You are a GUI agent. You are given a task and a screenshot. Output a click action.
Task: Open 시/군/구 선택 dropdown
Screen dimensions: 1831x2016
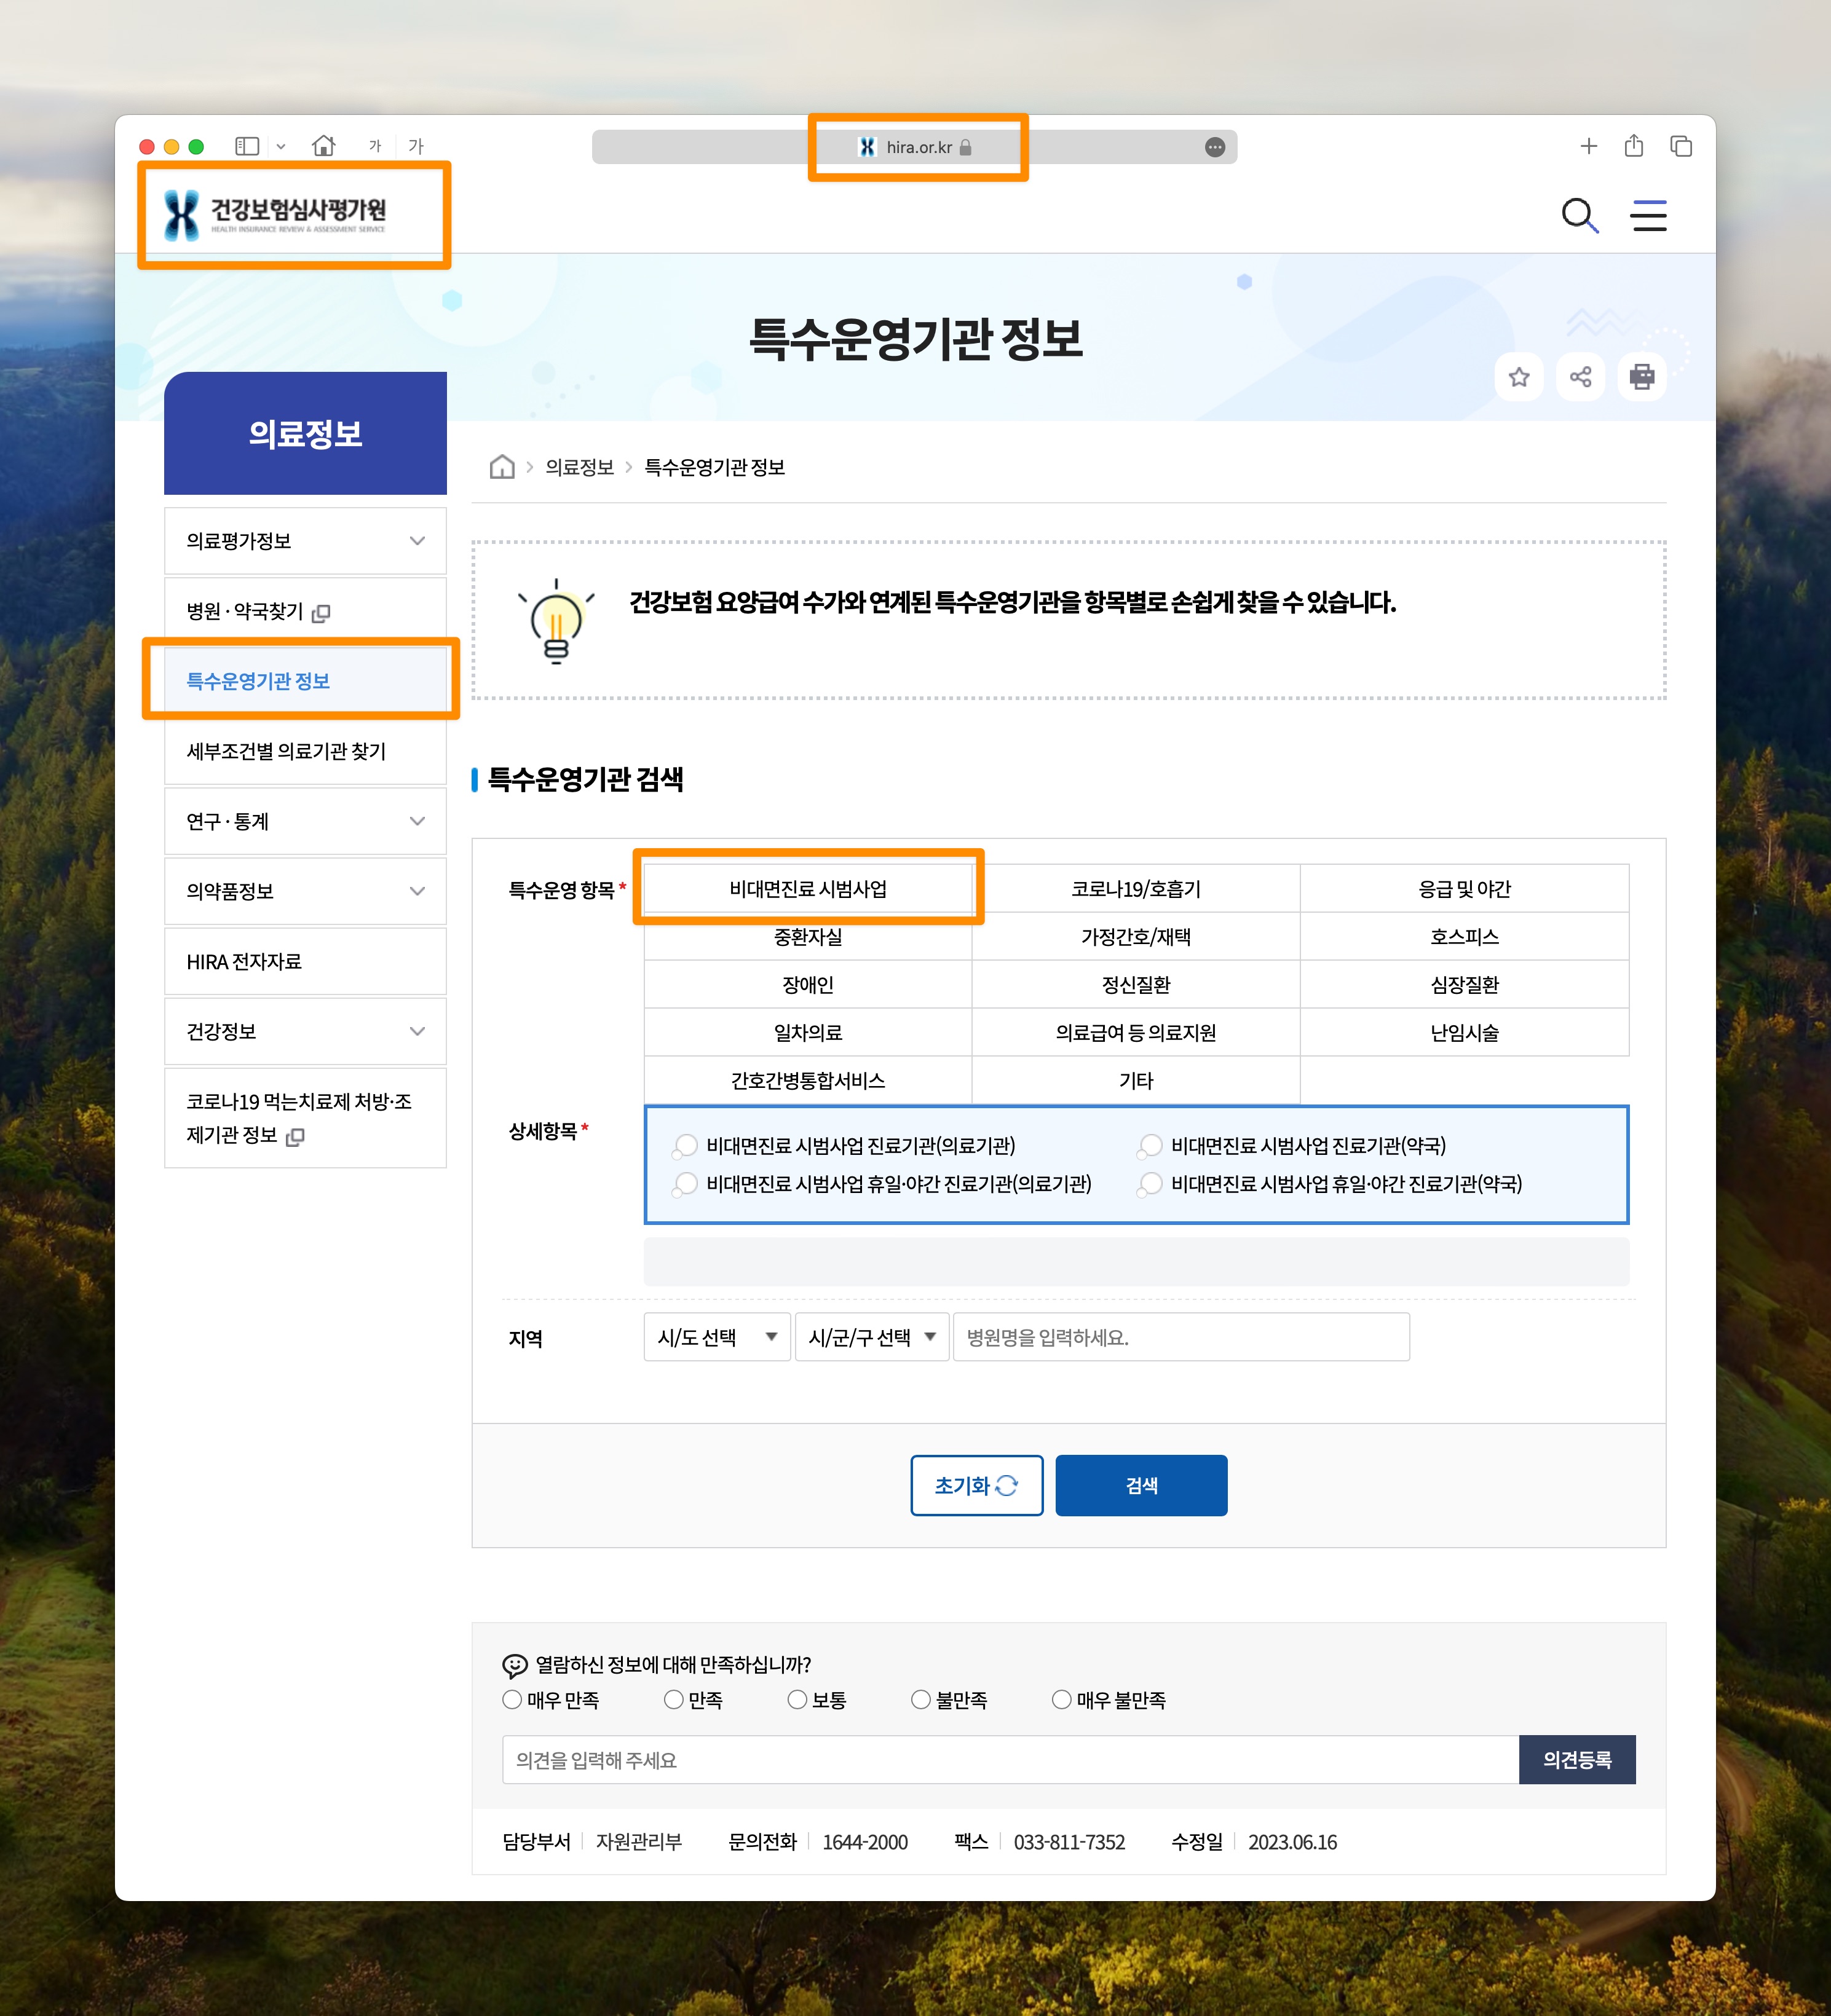click(x=871, y=1337)
